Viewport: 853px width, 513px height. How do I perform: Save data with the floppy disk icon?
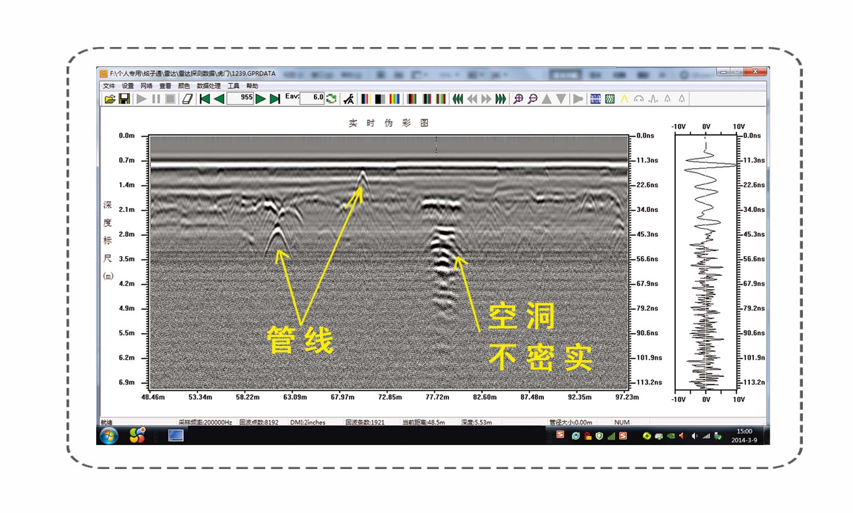(x=124, y=99)
